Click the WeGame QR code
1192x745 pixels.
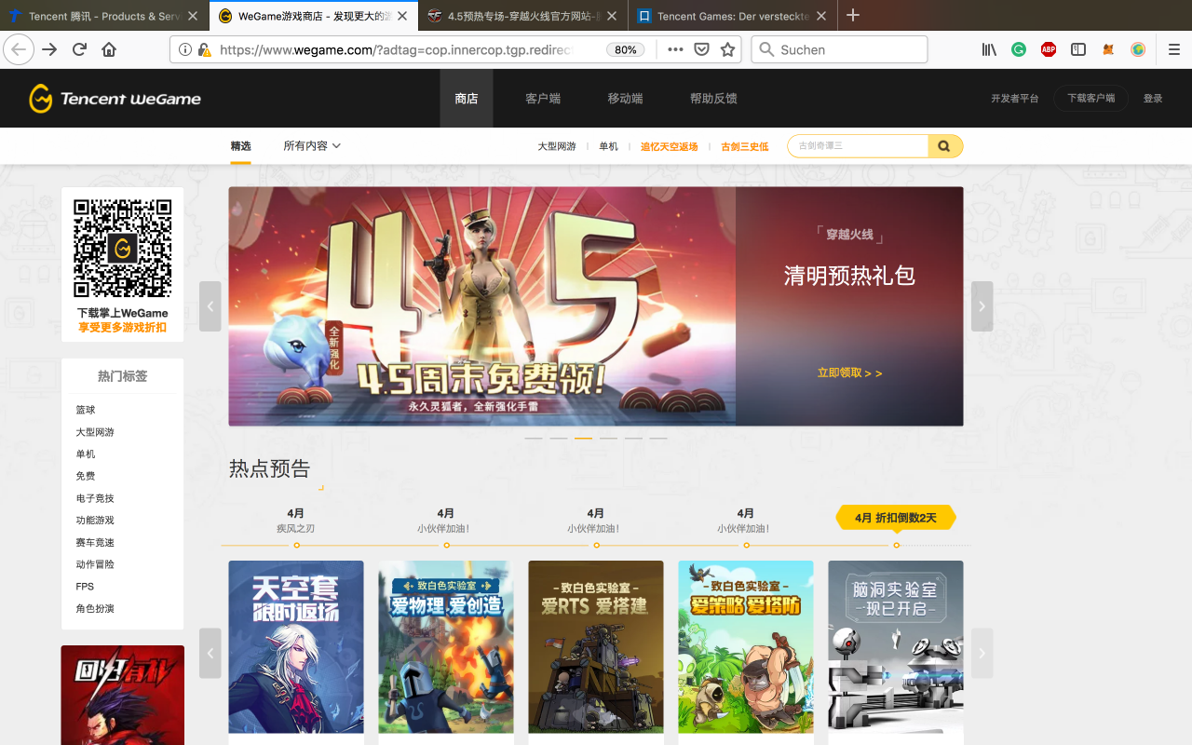(x=123, y=249)
